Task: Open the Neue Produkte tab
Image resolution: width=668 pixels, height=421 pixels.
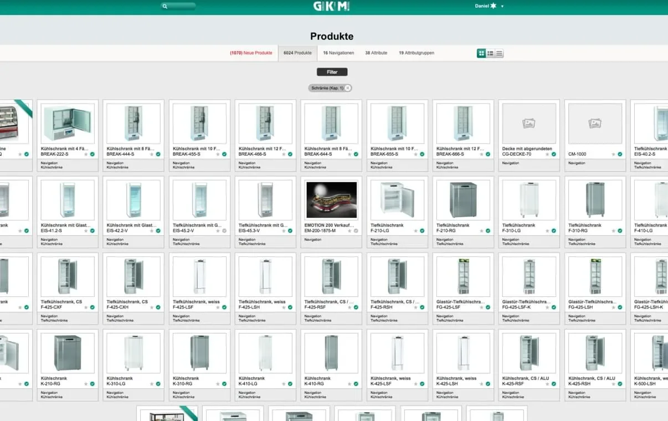Action: tap(251, 53)
